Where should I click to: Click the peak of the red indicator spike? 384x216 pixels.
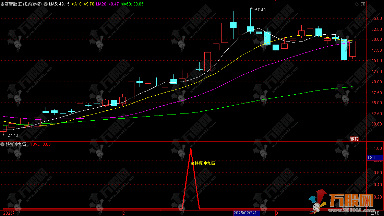coord(191,149)
